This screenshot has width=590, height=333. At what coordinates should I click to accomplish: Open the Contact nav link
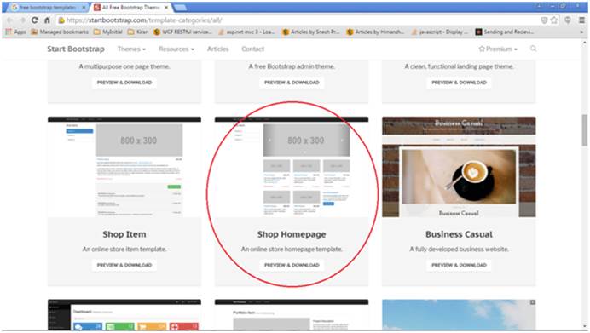click(x=253, y=49)
